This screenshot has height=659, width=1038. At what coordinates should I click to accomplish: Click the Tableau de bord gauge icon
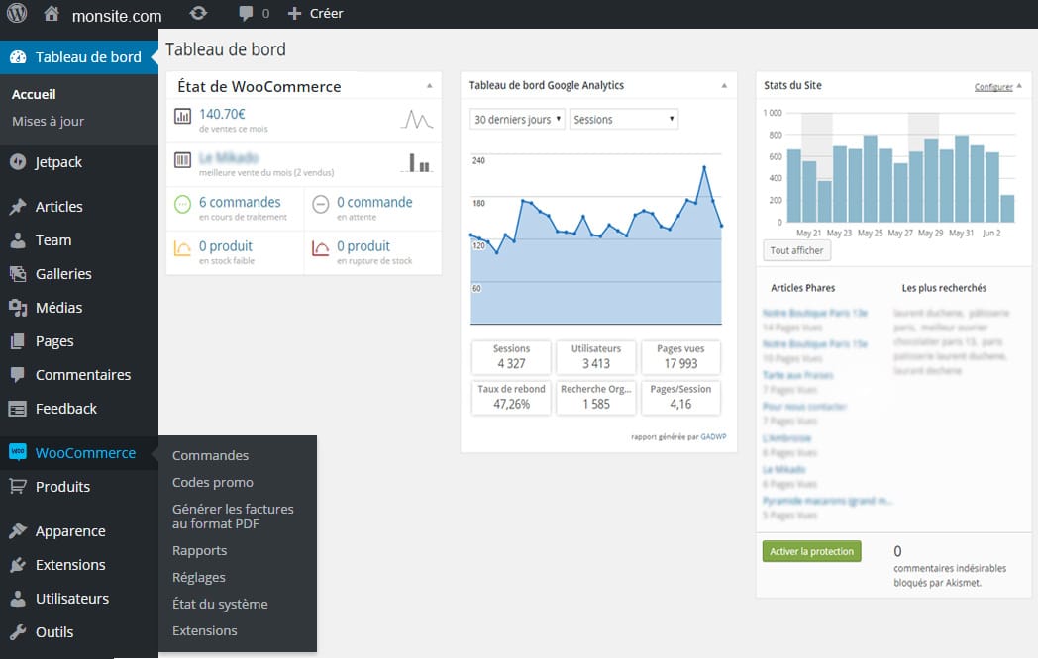pos(18,57)
